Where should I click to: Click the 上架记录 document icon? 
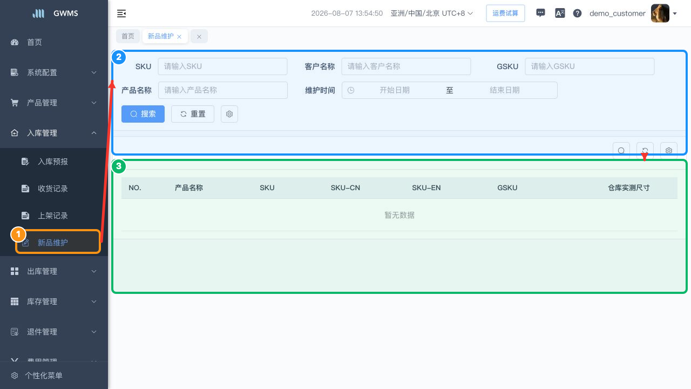[x=25, y=216]
